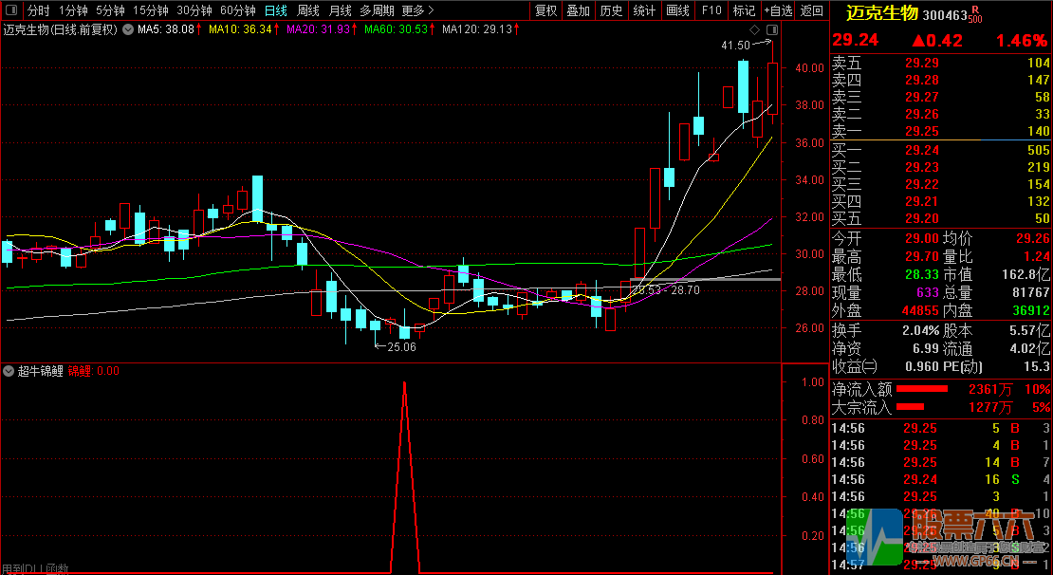Image resolution: width=1053 pixels, height=575 pixels.
Task: Select the 月线 monthly chart tab
Action: 340,10
